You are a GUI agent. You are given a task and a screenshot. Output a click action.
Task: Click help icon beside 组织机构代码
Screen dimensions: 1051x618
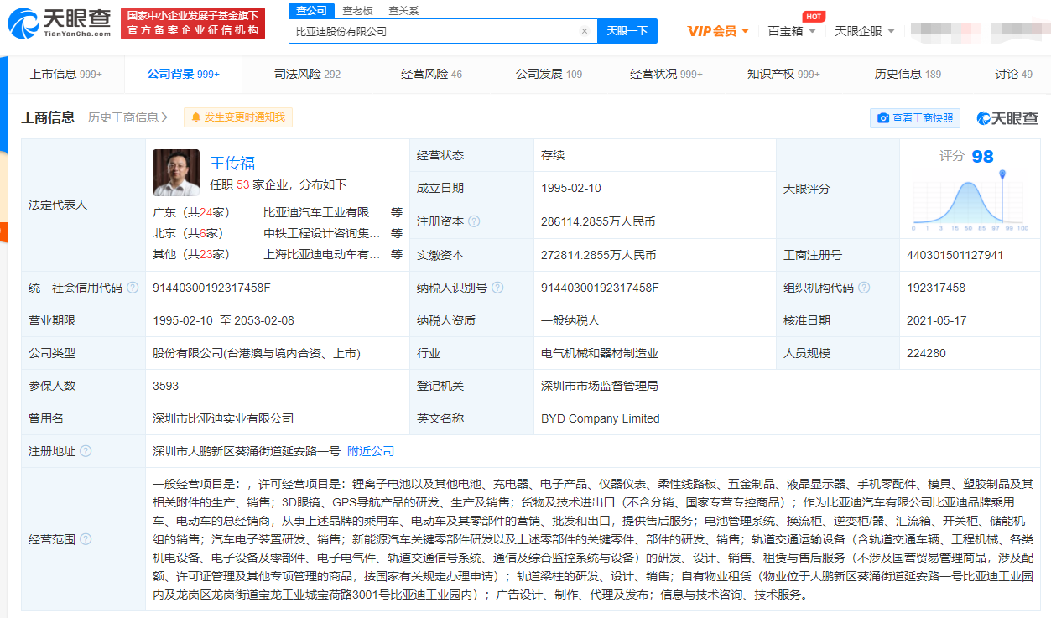point(864,288)
